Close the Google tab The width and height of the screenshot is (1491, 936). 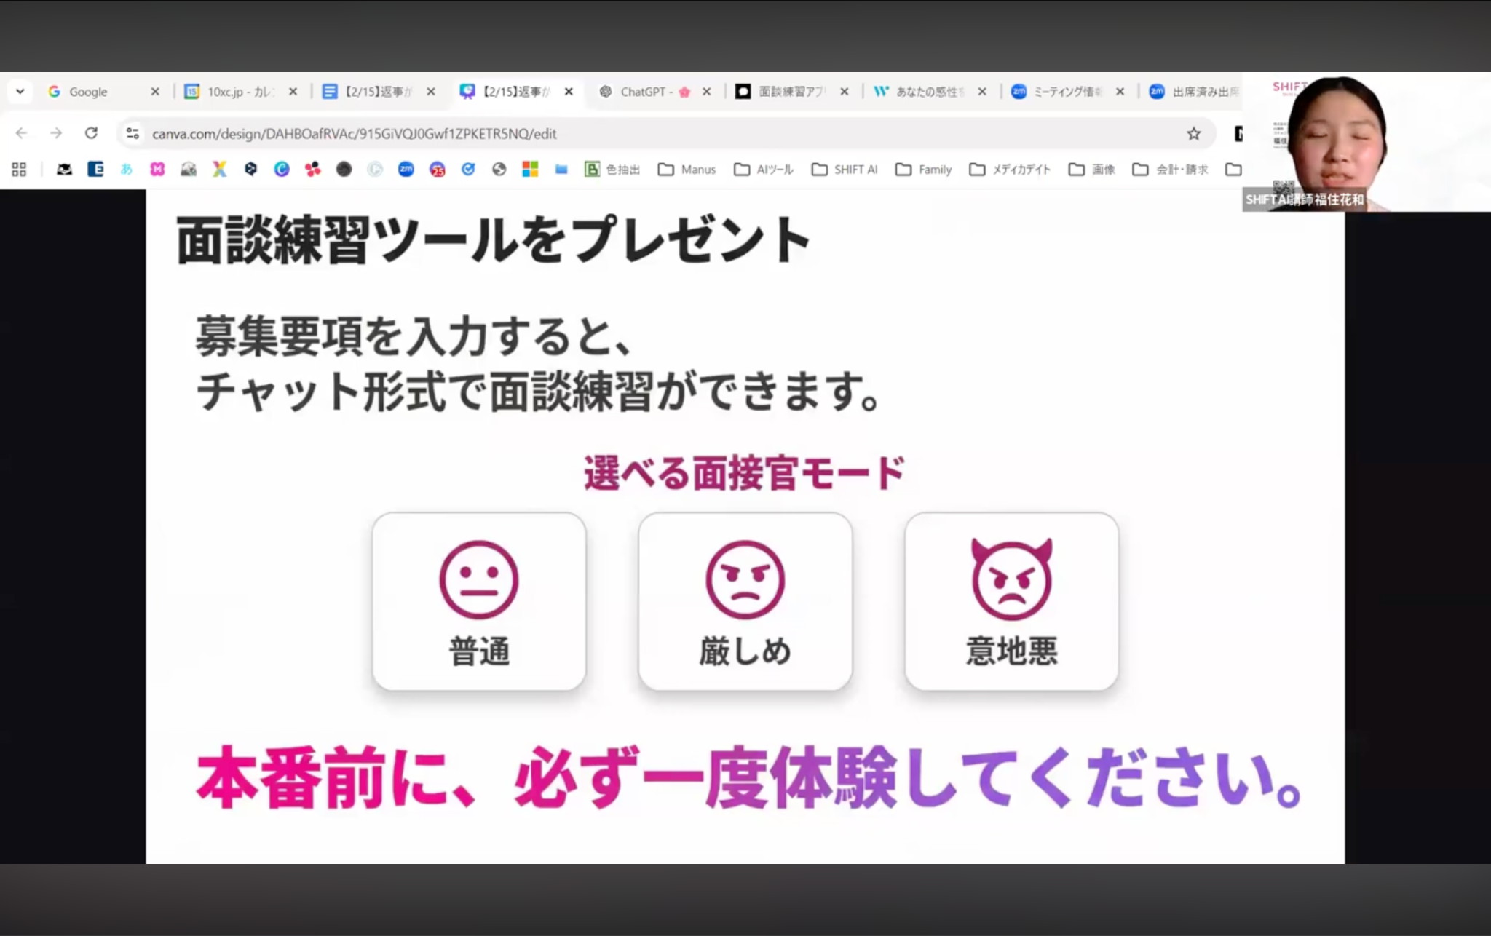(154, 92)
